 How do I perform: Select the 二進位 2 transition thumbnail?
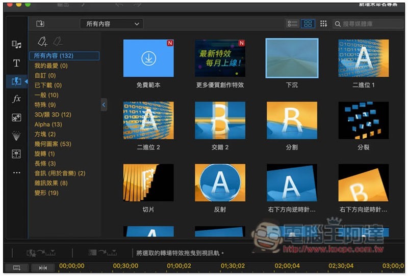click(x=148, y=120)
